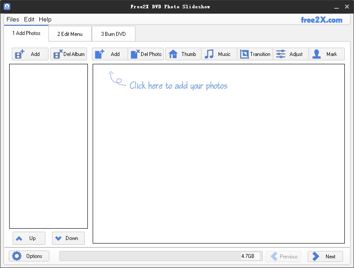Click the 'Click here to add your photos' hint

click(178, 86)
